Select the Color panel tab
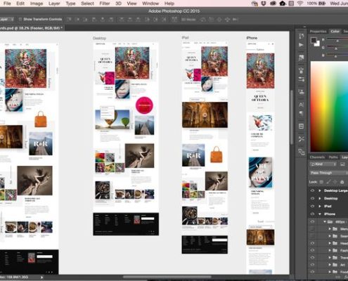Screen dimensions: 348x281 tap(335, 32)
